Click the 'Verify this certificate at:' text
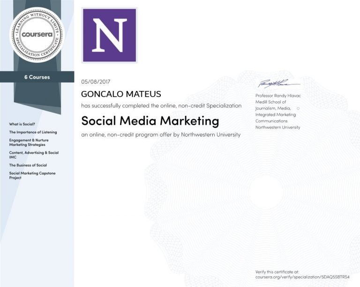 [x=277, y=271]
